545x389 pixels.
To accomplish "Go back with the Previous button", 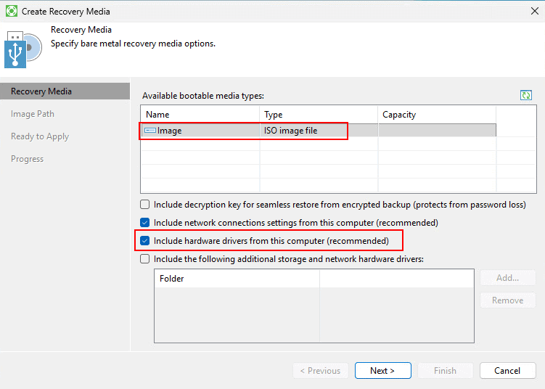I will pyautogui.click(x=320, y=371).
